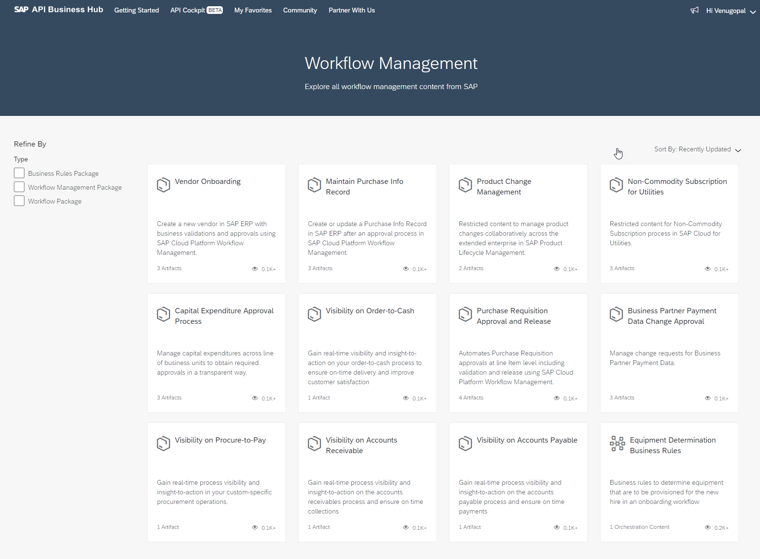Click the eye icon on Non-Commodity Subscription card
The image size is (760, 559).
coord(708,269)
